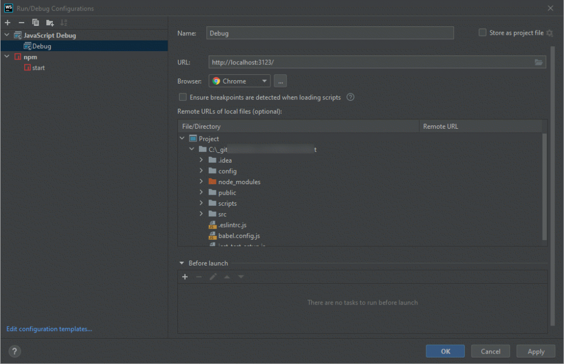This screenshot has width=564, height=364.
Task: Add a task in the Before launch section
Action: coord(185,277)
